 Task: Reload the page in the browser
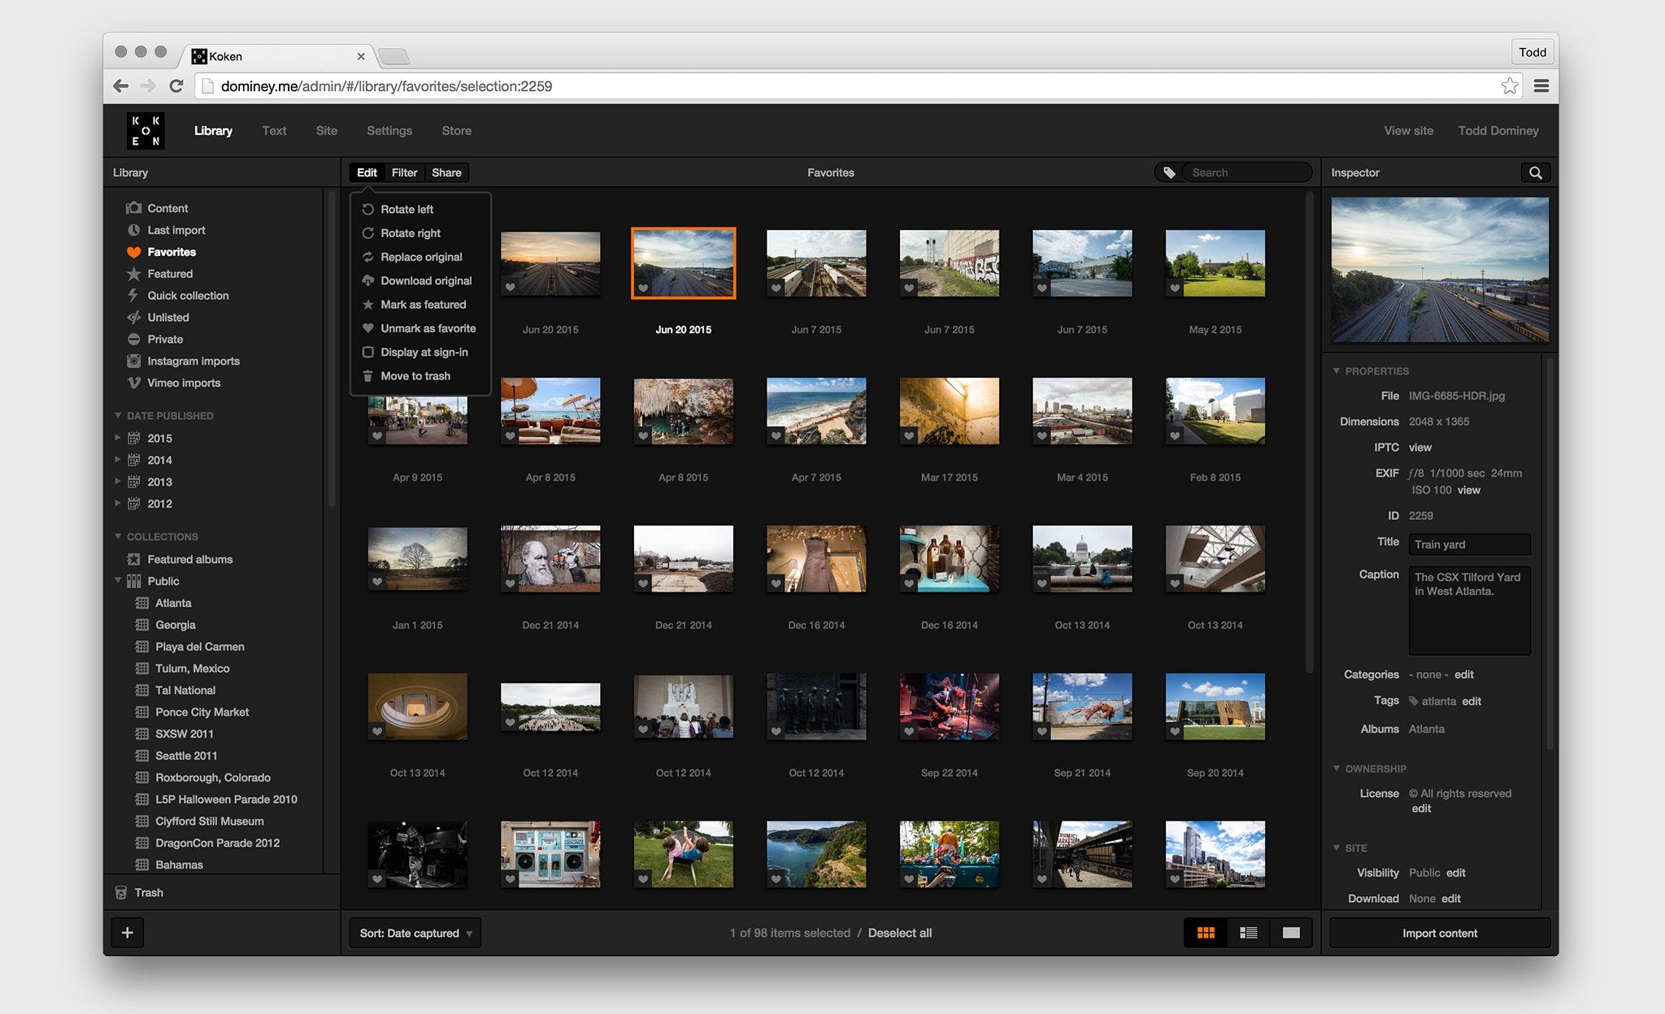coord(176,86)
